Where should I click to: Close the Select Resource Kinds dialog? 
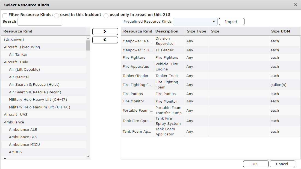296,5
